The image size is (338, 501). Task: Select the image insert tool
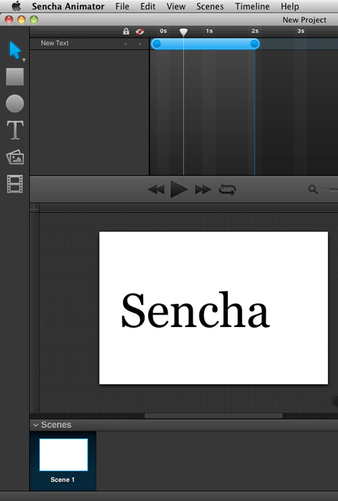15,157
